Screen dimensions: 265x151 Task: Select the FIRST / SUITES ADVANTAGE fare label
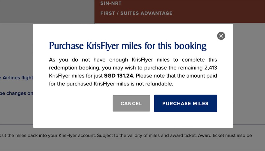pos(136,13)
